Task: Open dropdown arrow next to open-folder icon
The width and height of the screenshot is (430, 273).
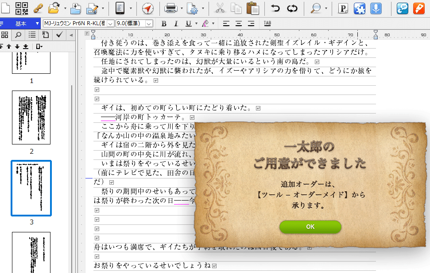Action: pos(65,8)
